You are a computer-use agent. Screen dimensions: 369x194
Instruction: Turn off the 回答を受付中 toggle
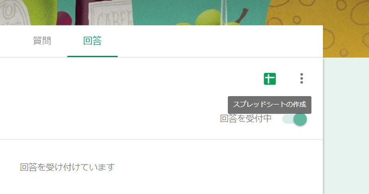pos(295,119)
